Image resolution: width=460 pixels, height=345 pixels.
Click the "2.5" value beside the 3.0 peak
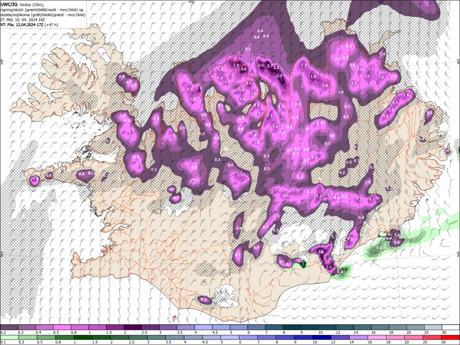pyautogui.click(x=236, y=65)
